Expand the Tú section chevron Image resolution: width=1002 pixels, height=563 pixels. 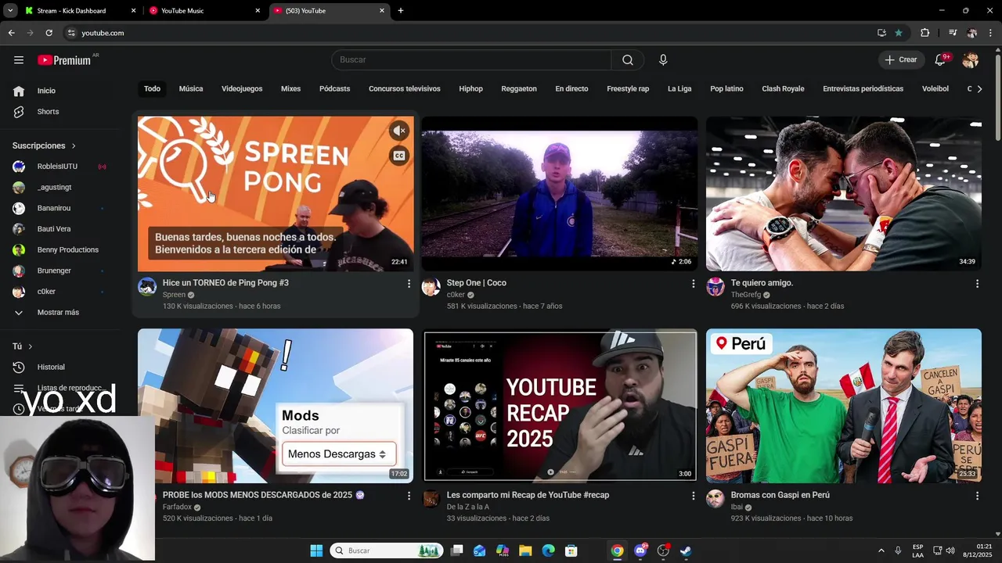point(31,346)
